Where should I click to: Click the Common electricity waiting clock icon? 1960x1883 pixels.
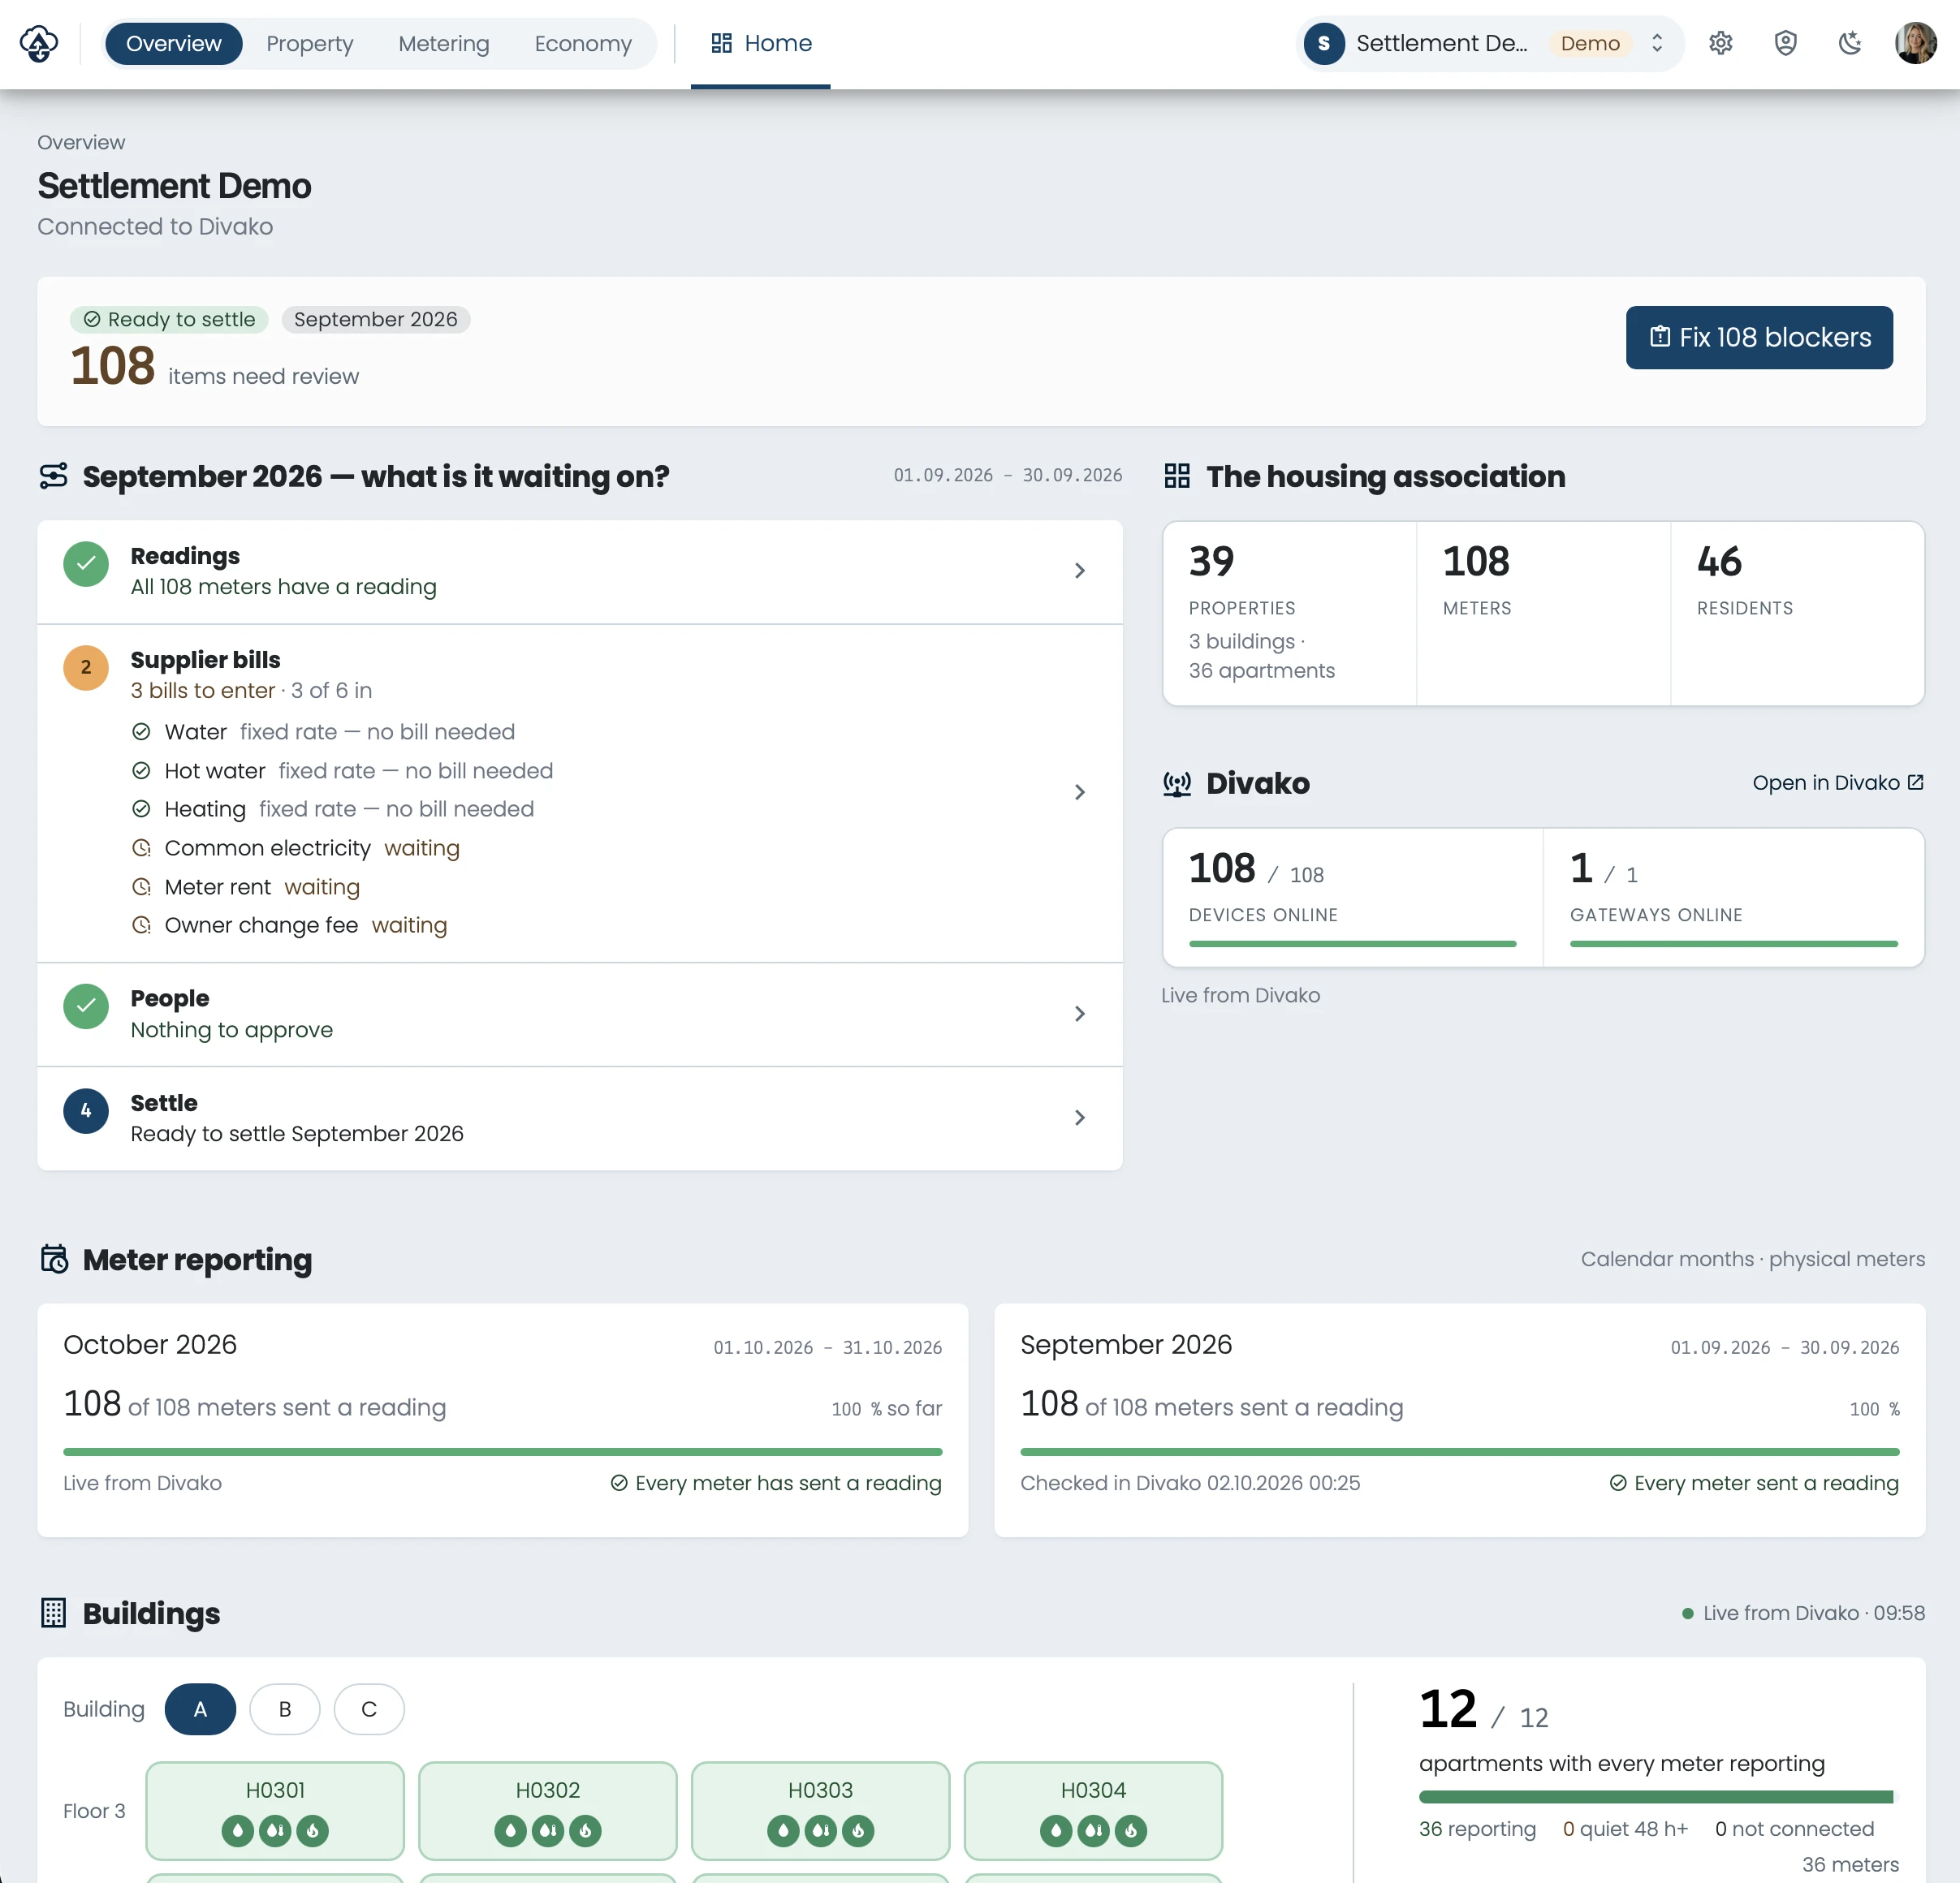click(x=141, y=847)
